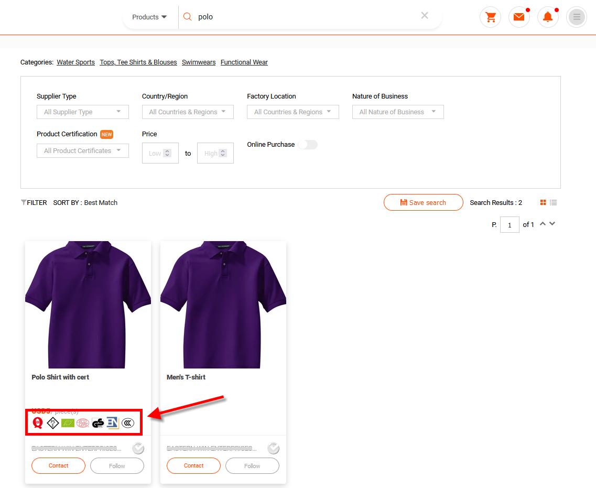
Task: Follow supplier of Men's T-shirt
Action: 252,465
